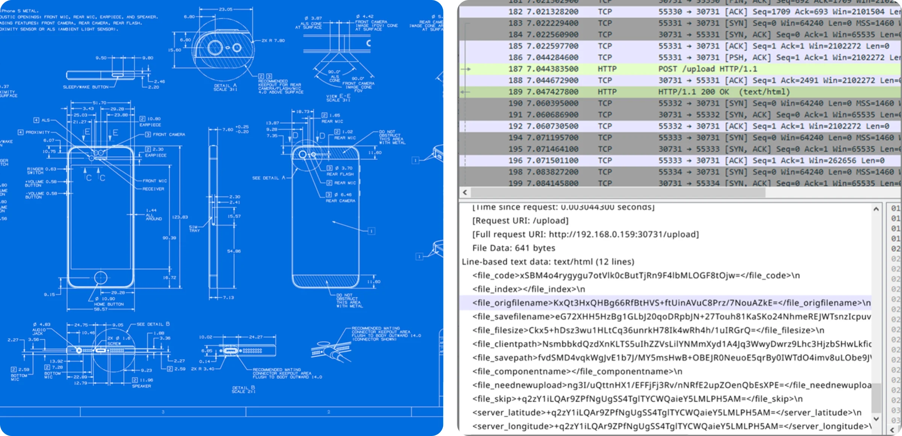This screenshot has height=436, width=902.
Task: Click the details pane scroll-down arrow
Action: coord(876,419)
